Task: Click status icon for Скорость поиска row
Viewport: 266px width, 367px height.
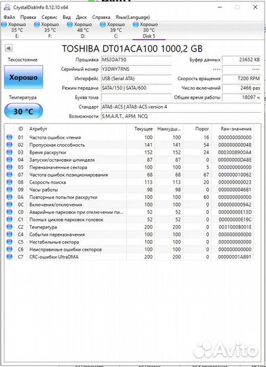Action: click(x=10, y=182)
